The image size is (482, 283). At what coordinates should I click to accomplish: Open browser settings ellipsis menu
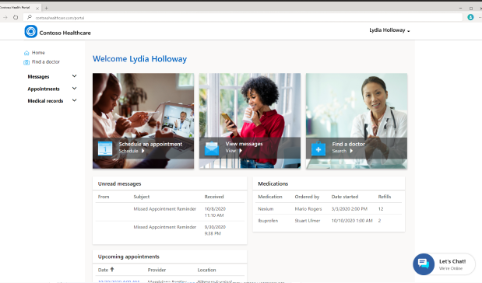480,18
